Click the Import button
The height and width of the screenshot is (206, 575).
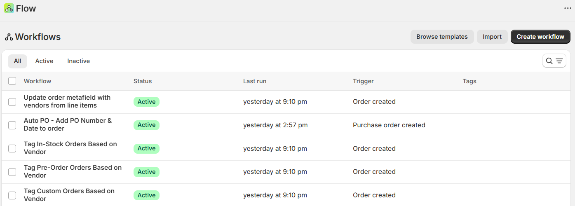pos(492,37)
